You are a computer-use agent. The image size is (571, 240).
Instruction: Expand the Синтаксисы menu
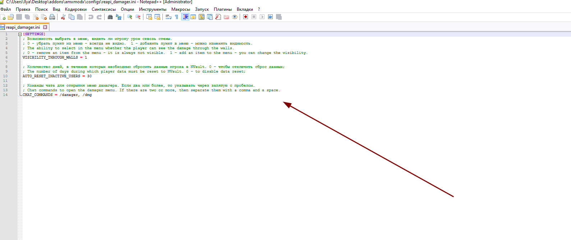[103, 9]
